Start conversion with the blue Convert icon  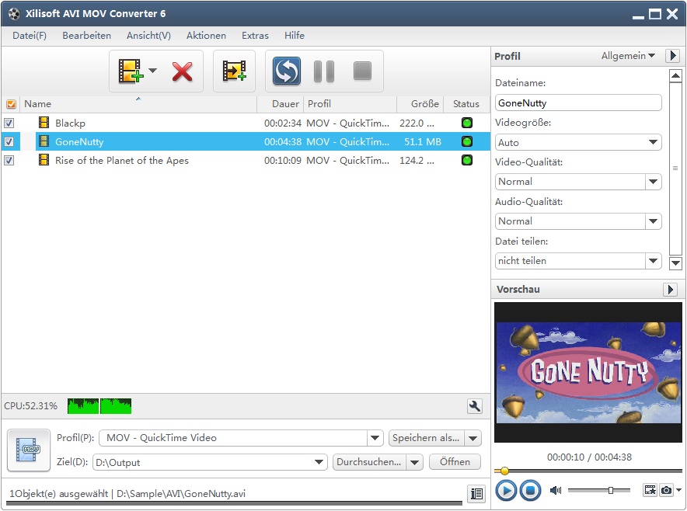(x=287, y=71)
